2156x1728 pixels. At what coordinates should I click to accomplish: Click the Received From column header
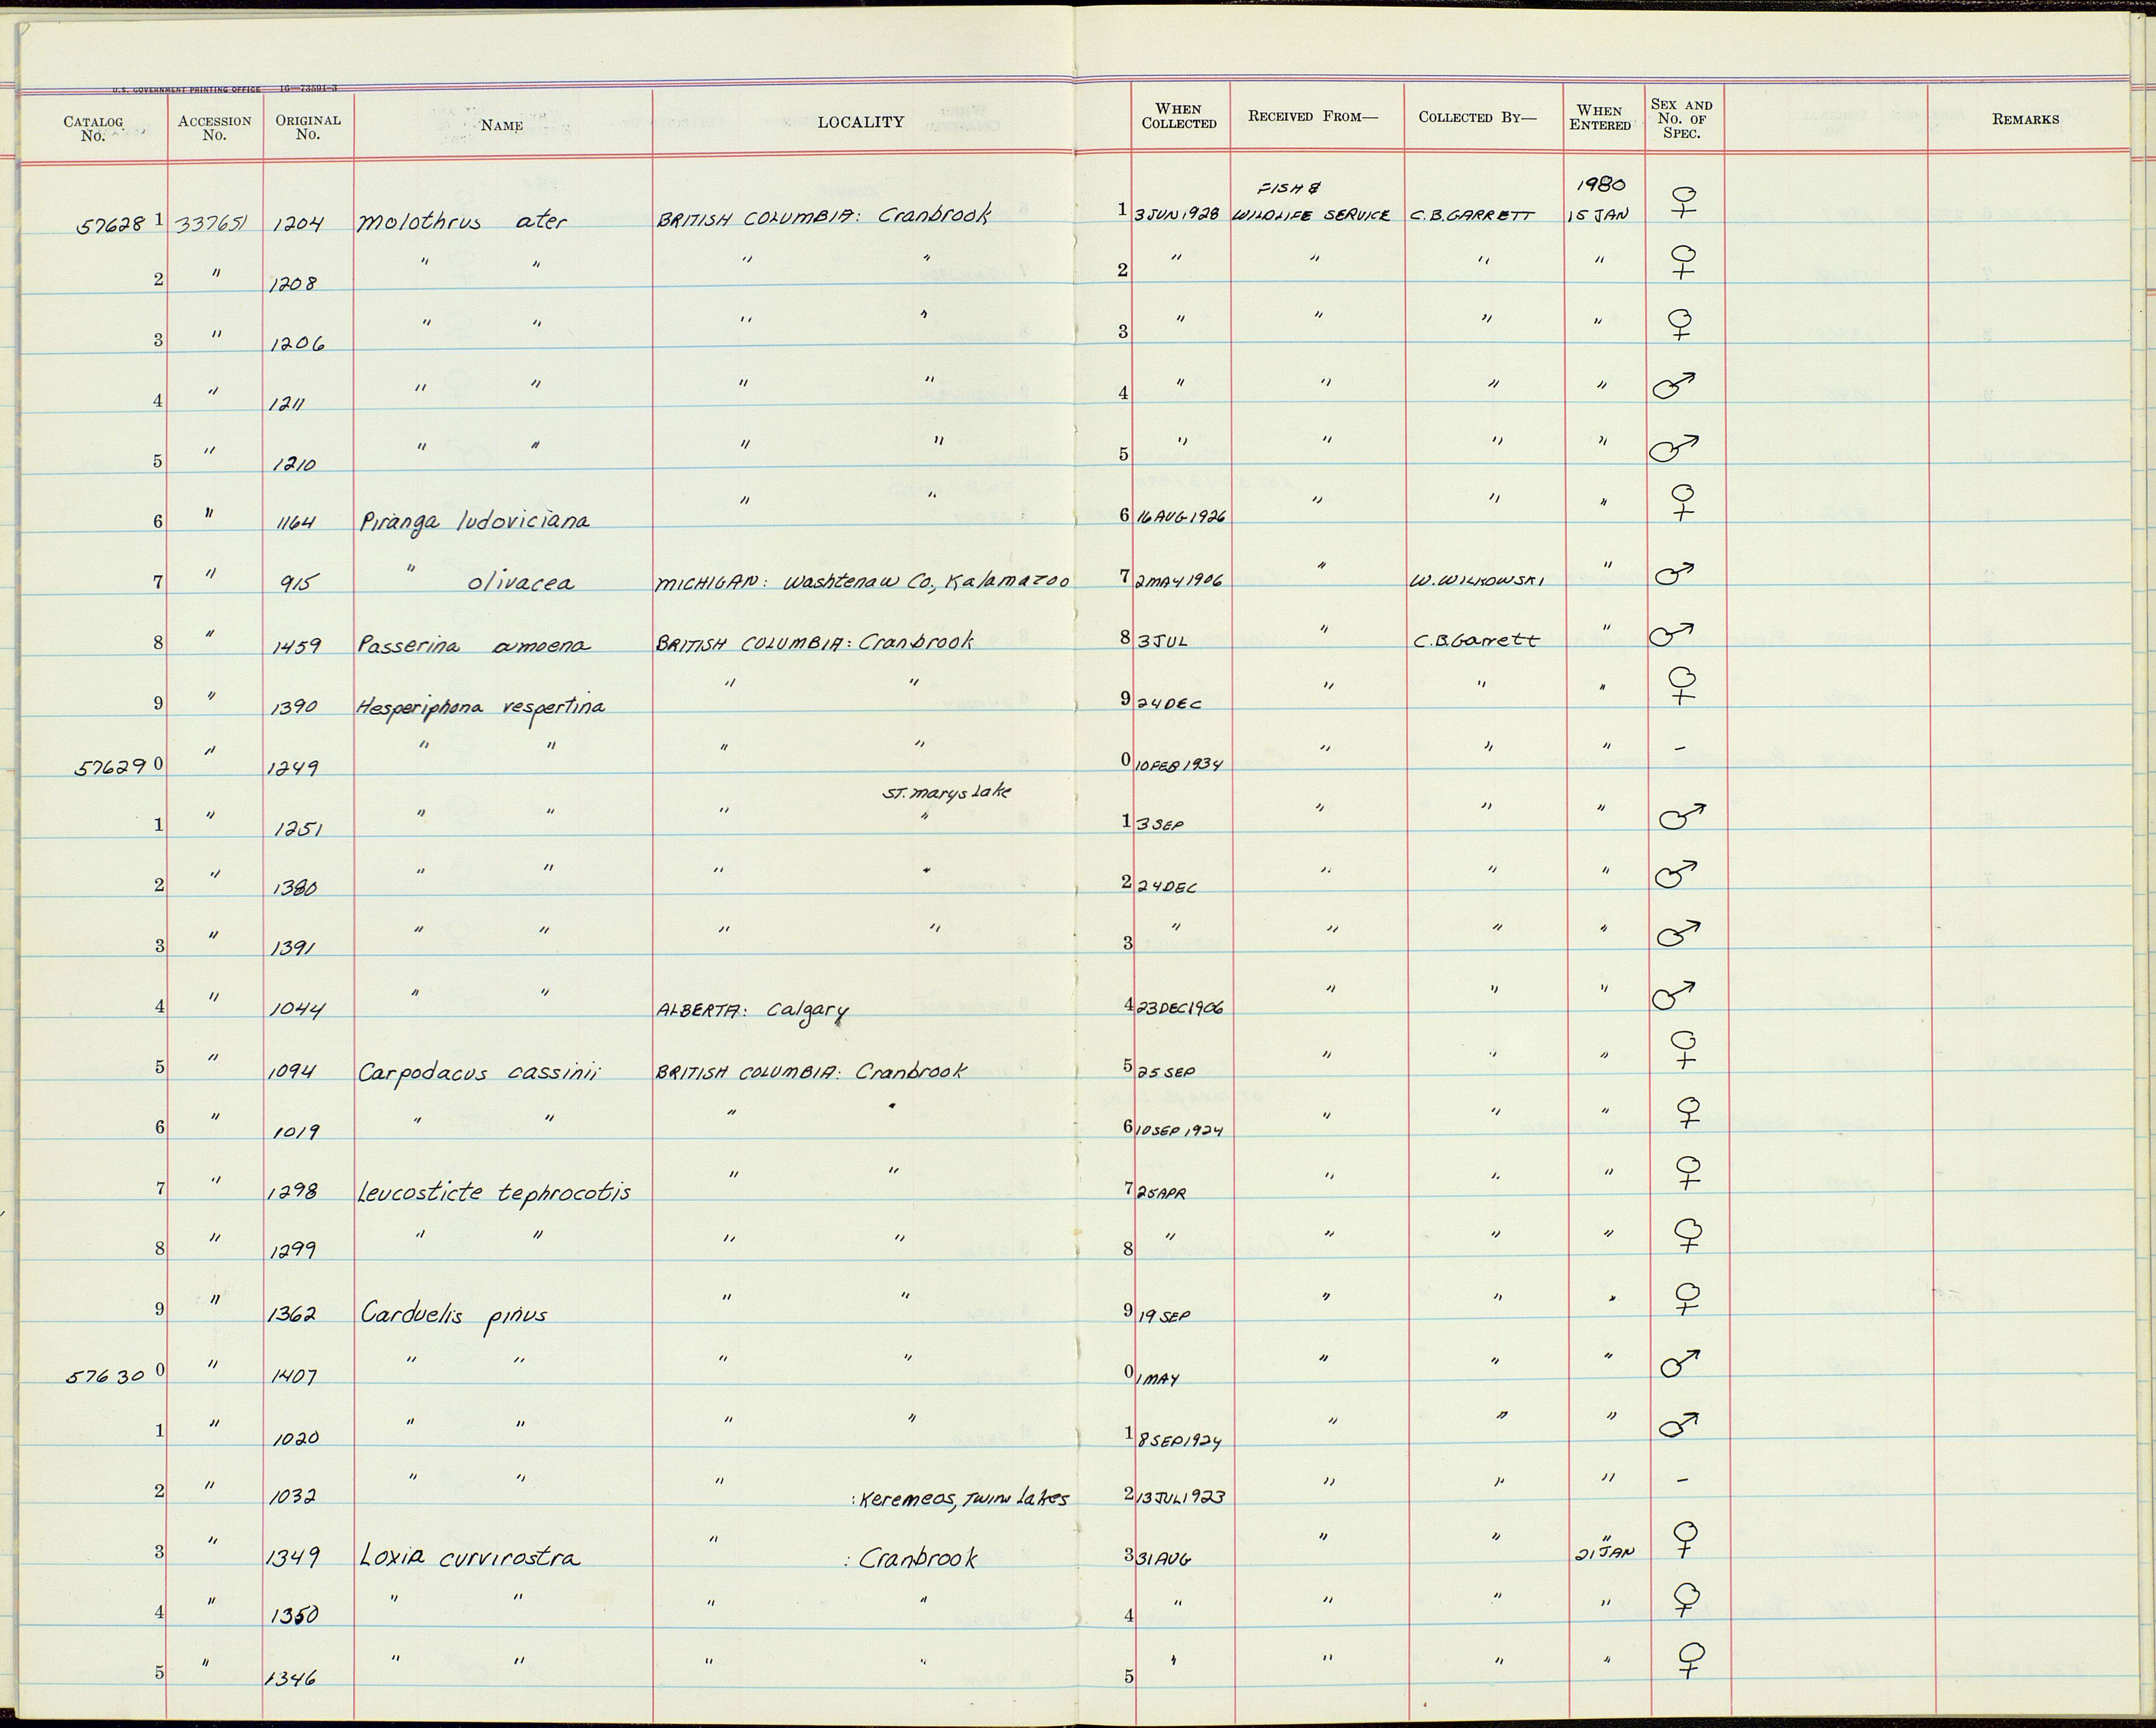pyautogui.click(x=1313, y=116)
